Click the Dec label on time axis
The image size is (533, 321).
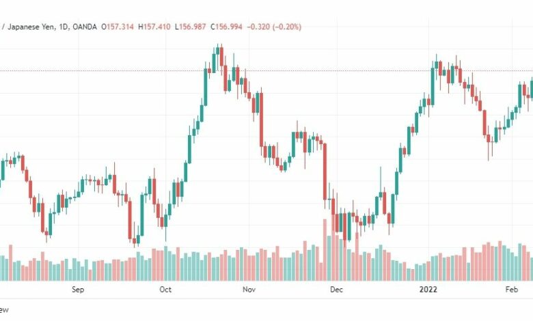coord(336,290)
